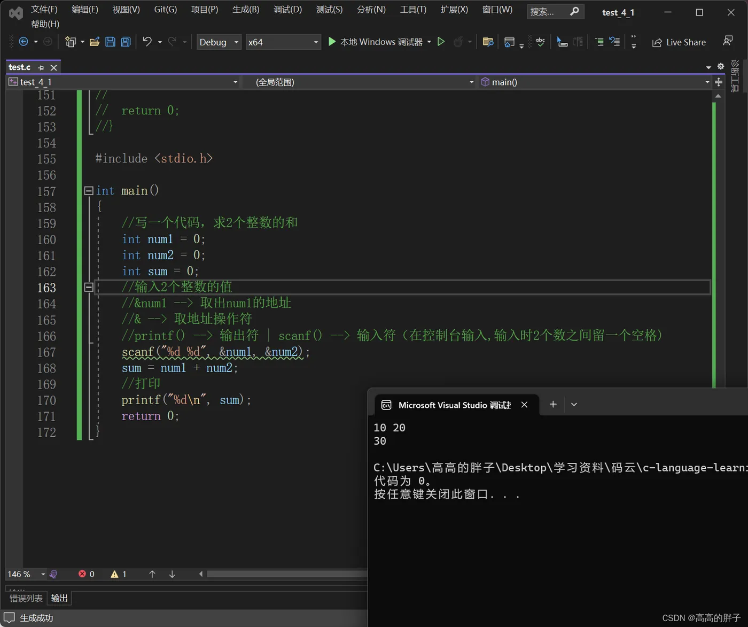
Task: Open the 编辑(E) menu
Action: pyautogui.click(x=85, y=10)
